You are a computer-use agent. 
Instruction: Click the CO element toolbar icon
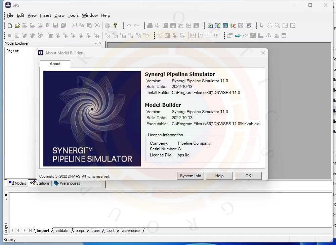(201, 36)
